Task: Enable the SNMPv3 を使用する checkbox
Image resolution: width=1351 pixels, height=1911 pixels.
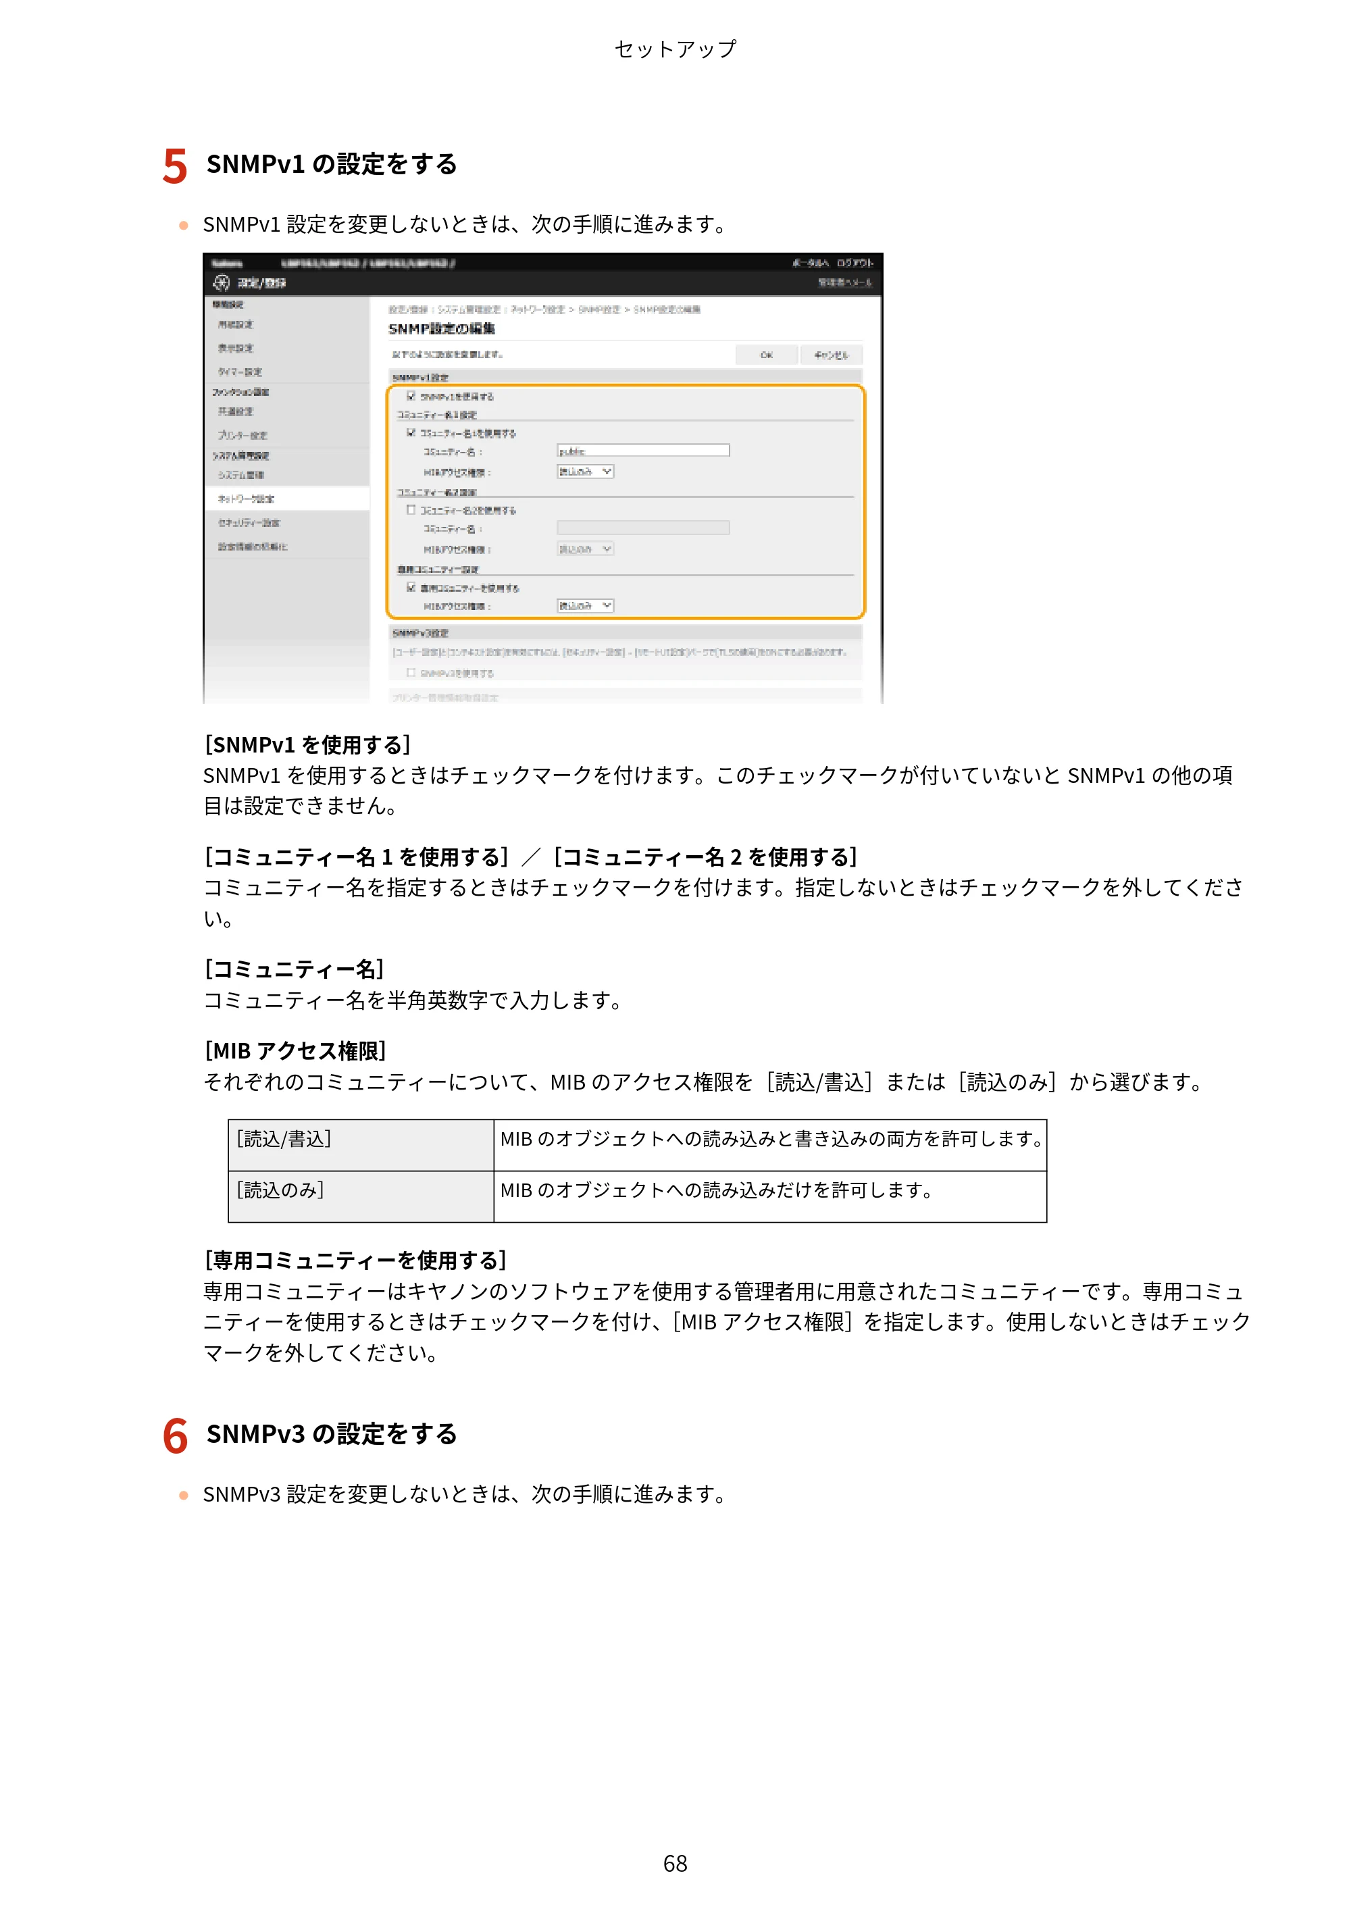Action: pyautogui.click(x=411, y=673)
